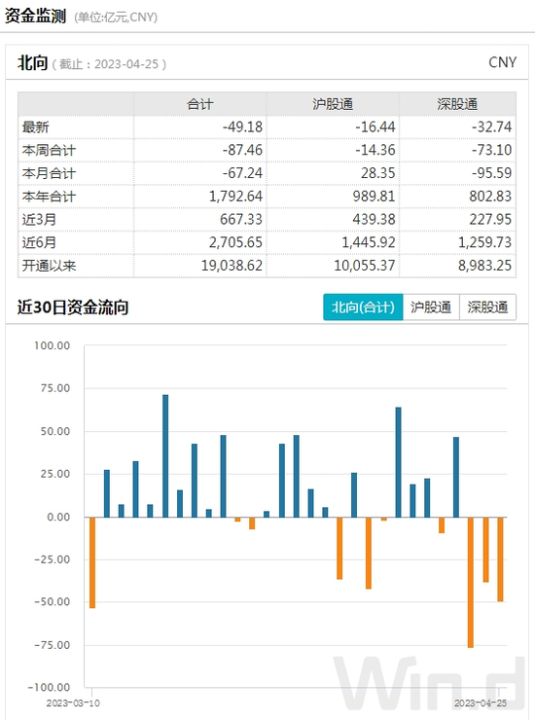The width and height of the screenshot is (535, 720).
Task: Click the 2023-03-10 x-axis date label
Action: pyautogui.click(x=73, y=703)
